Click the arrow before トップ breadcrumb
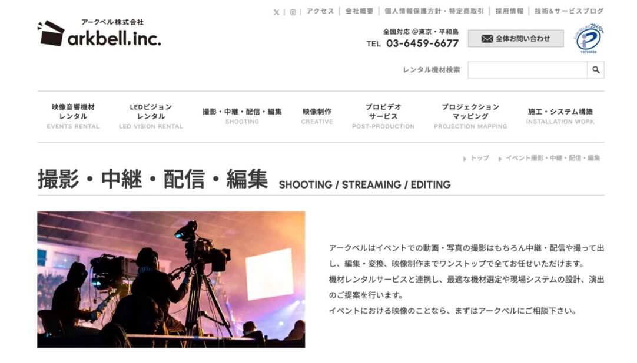 [x=465, y=159]
